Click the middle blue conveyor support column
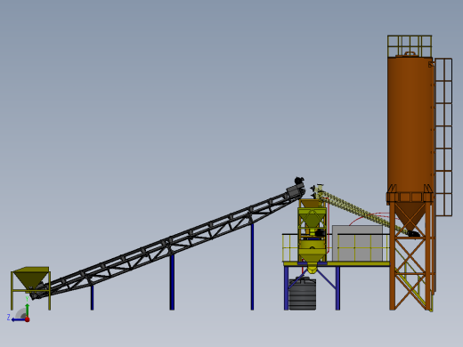463x347 pixels. [172, 282]
